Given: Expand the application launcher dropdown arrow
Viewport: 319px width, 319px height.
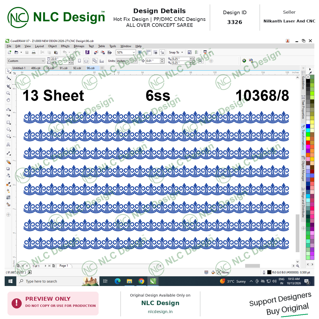Looking at the screenshot, I should click(x=210, y=52).
